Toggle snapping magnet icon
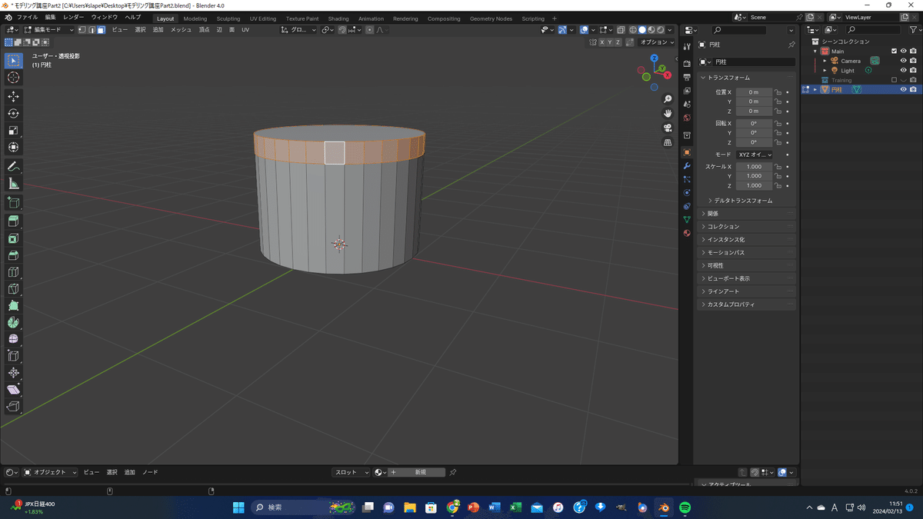 [342, 30]
